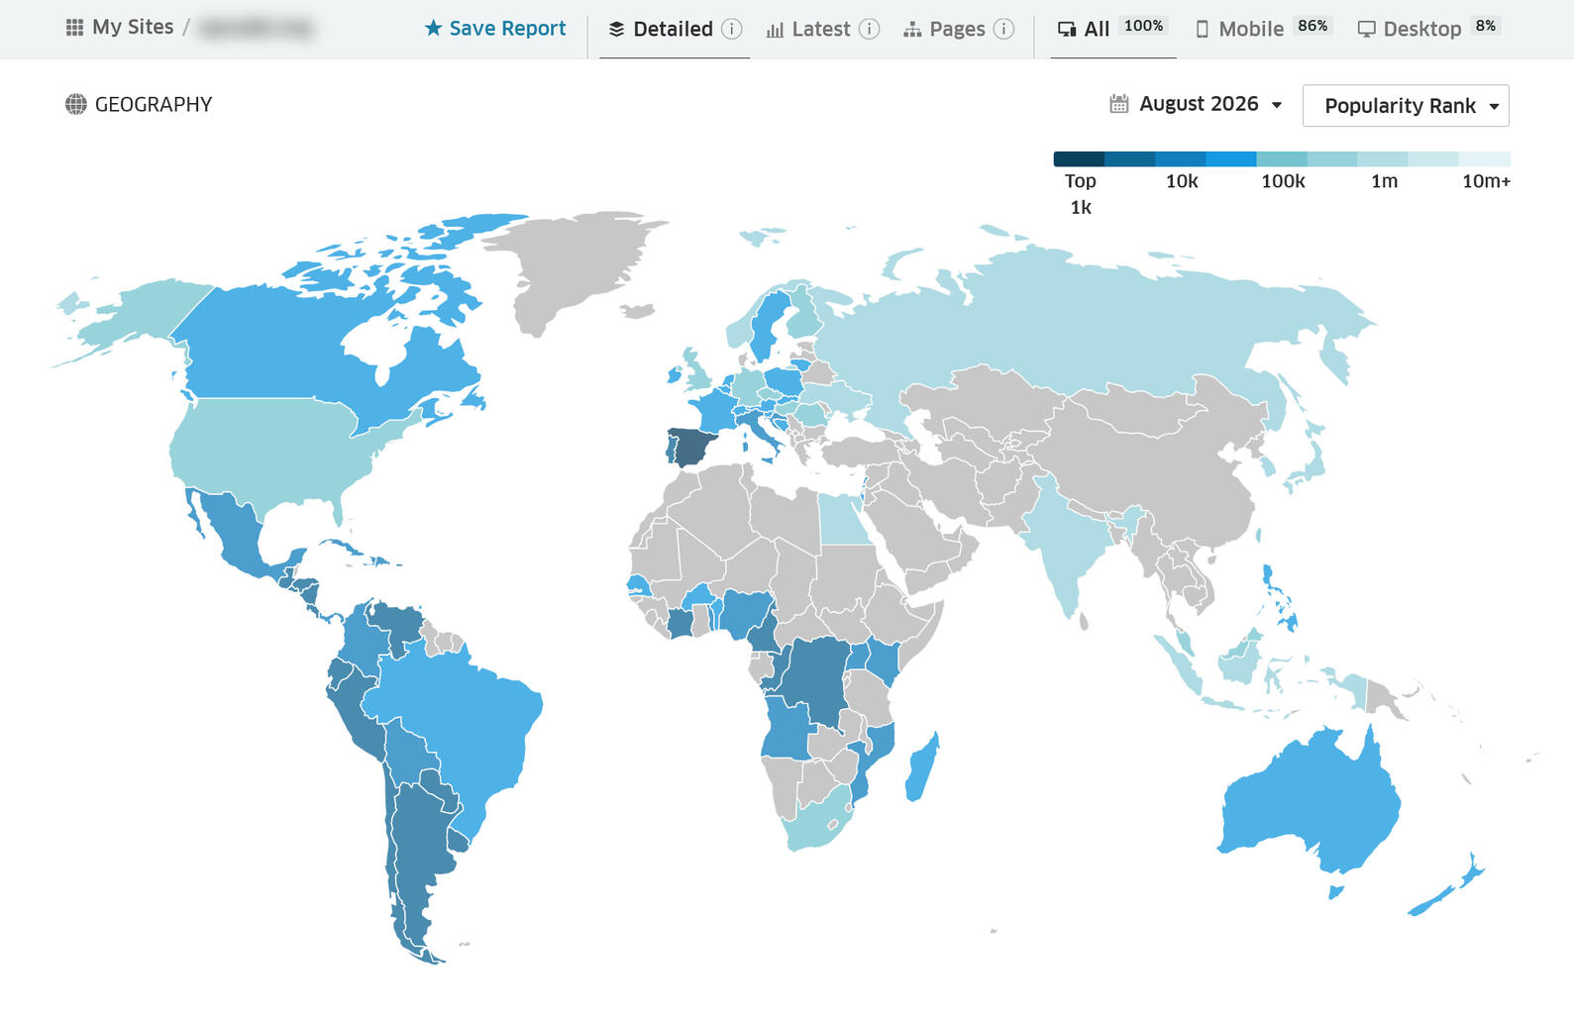1574x1020 pixels.
Task: Open the Popularity Rank dropdown
Action: (x=1405, y=105)
